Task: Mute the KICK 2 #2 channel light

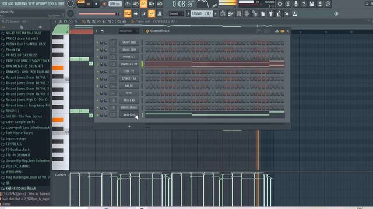Action: pos(97,100)
